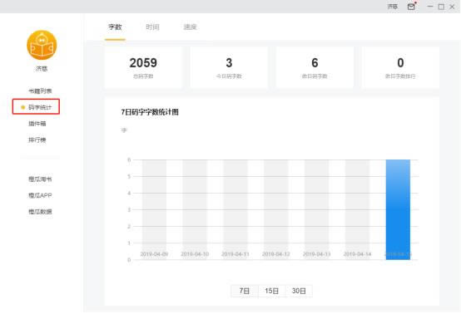Open 插件箱 in the sidebar

tap(37, 124)
